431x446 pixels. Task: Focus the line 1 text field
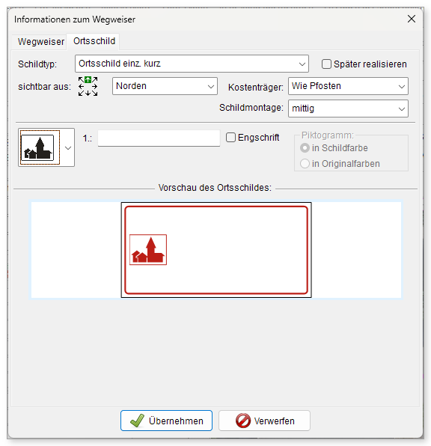[159, 138]
